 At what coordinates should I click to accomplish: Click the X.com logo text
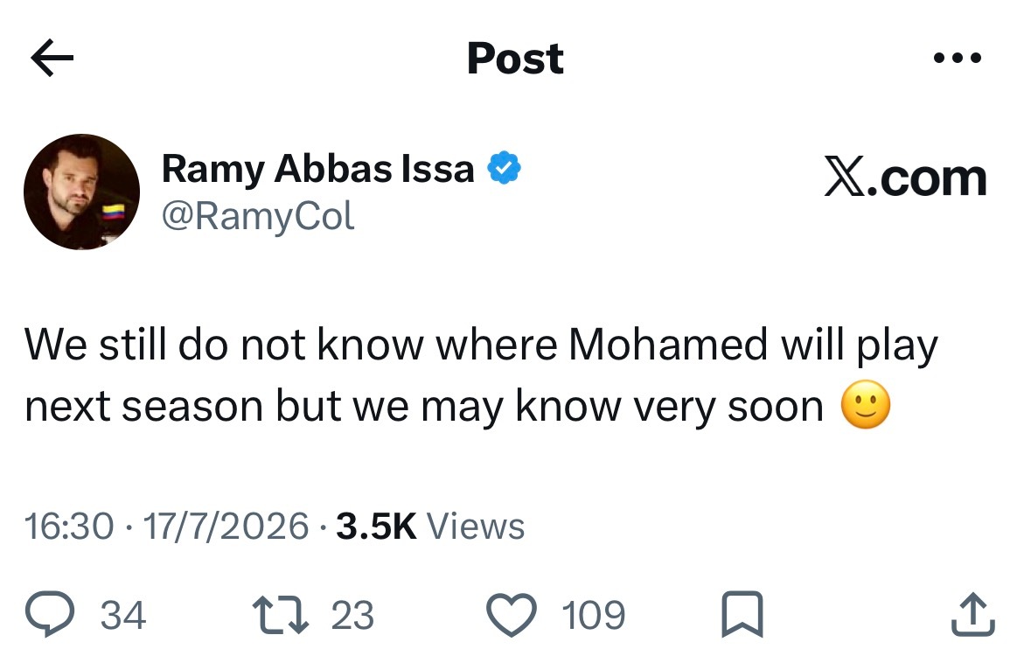pos(905,178)
